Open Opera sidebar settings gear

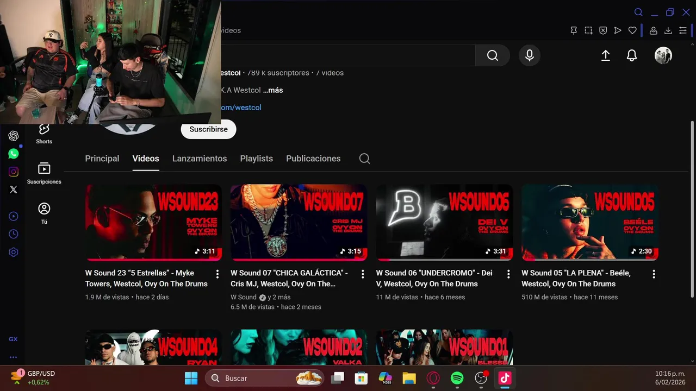14,252
